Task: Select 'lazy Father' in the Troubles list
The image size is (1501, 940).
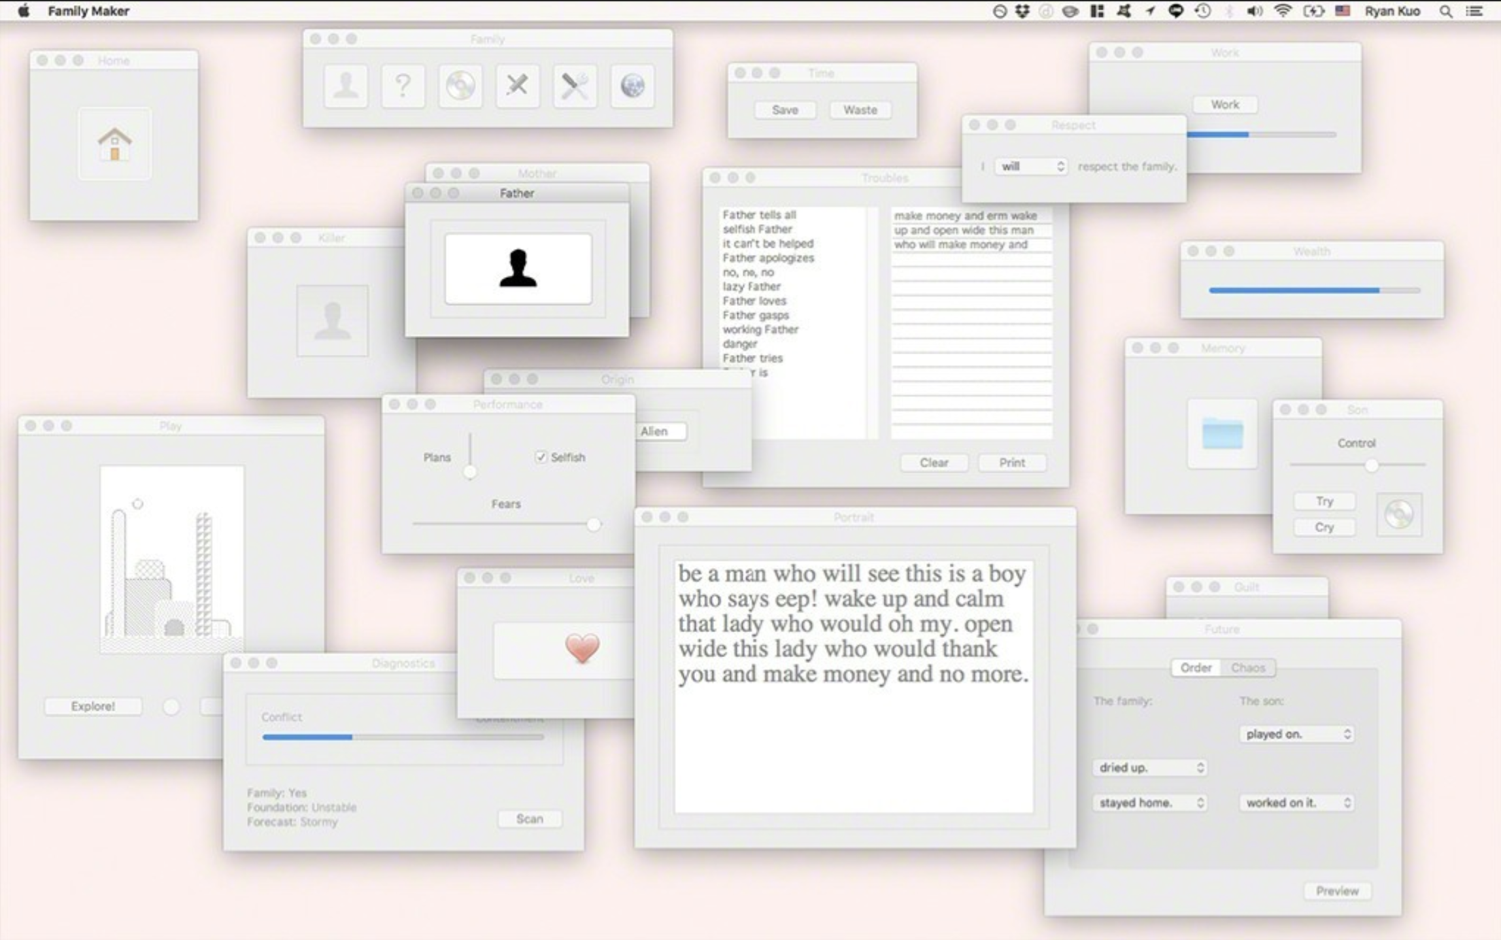Action: 751,286
